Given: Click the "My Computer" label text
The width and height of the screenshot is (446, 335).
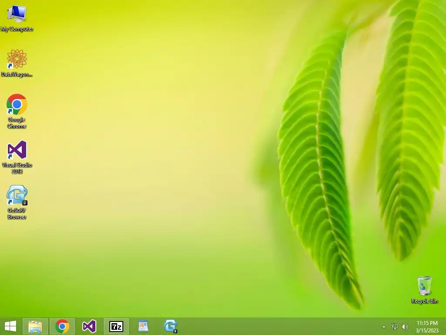Looking at the screenshot, I should 17,29.
